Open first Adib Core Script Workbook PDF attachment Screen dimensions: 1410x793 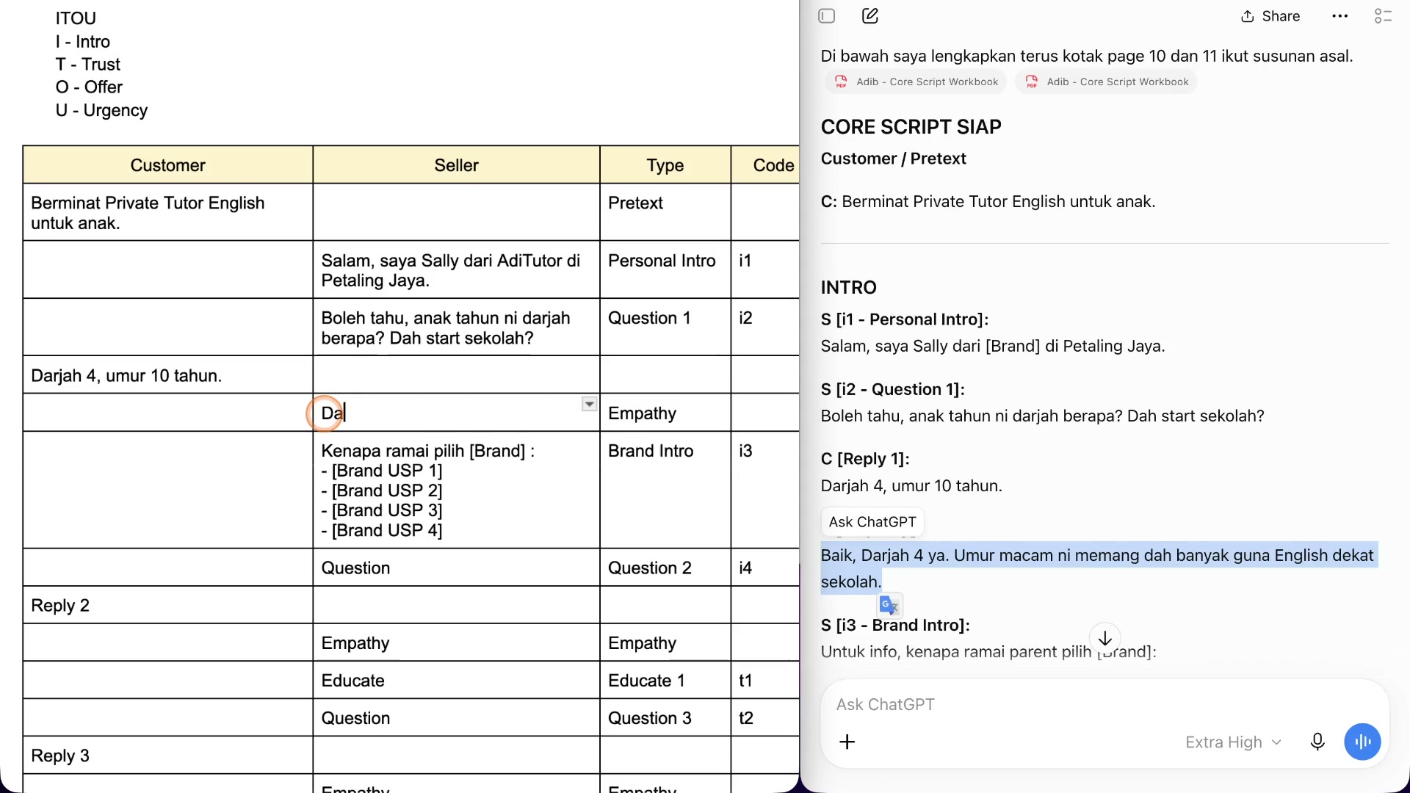tap(916, 82)
